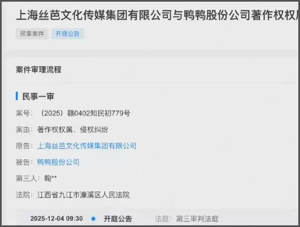300x227 pixels.
Task: Click the case title heading at top
Action: point(158,15)
